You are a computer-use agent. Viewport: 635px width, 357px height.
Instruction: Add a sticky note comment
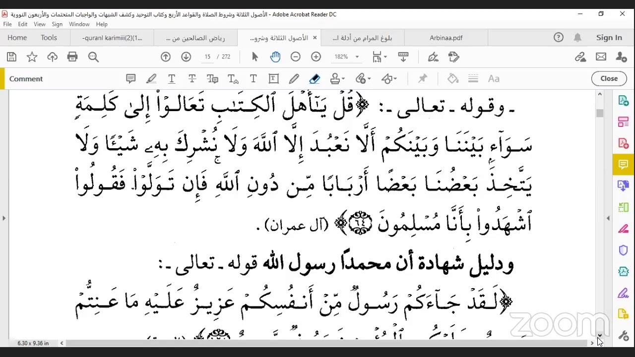tap(131, 78)
